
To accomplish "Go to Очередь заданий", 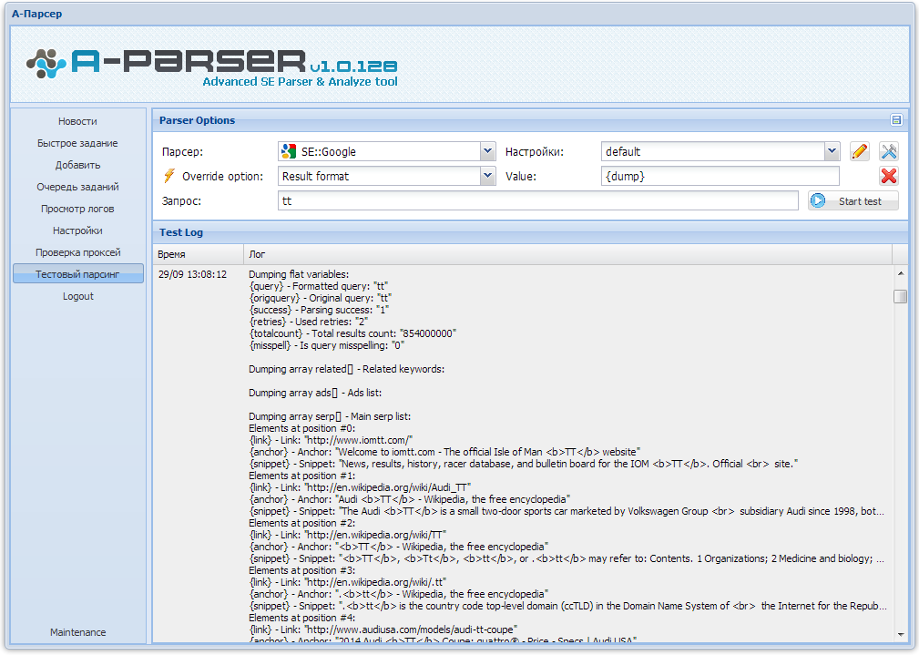I will 78,187.
